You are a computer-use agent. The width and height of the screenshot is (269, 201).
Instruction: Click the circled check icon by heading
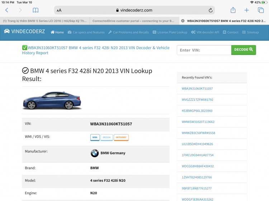[x=25, y=70]
